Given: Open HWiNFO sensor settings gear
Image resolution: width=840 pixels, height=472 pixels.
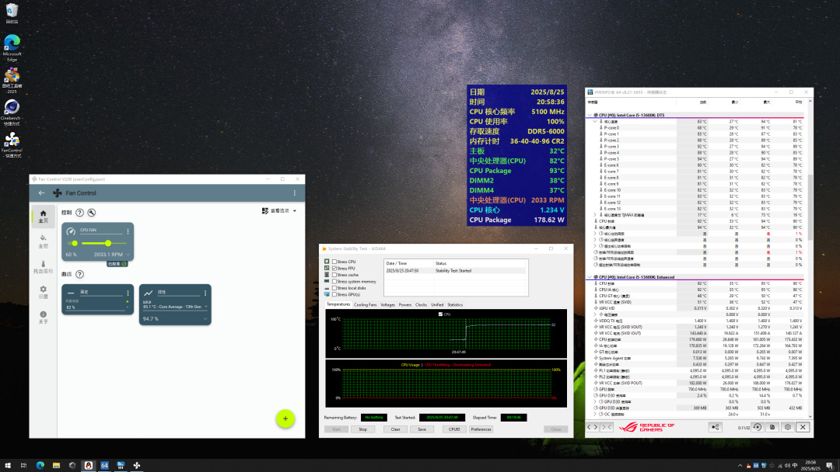Looking at the screenshot, I should pyautogui.click(x=787, y=427).
